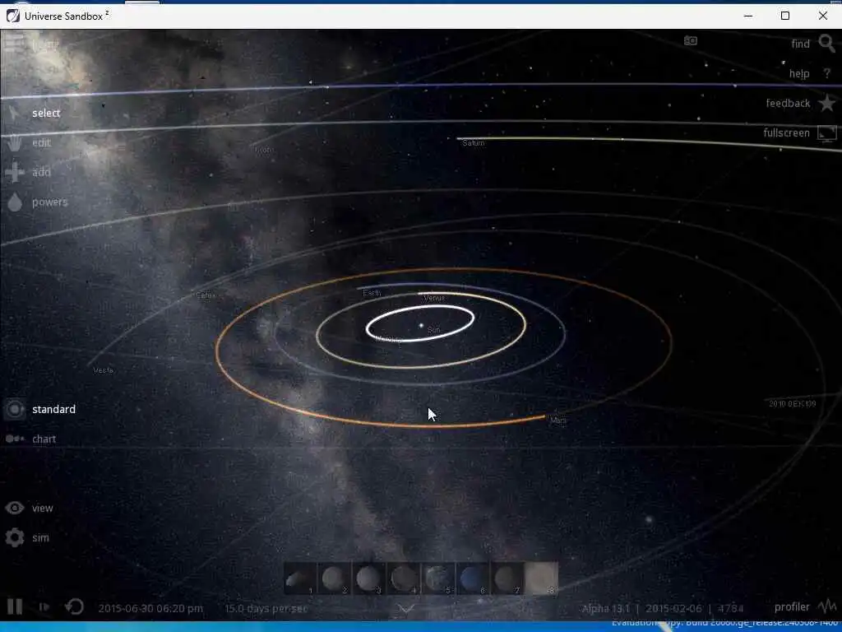The width and height of the screenshot is (842, 632).
Task: Click the add plus tool icon
Action: tap(15, 172)
